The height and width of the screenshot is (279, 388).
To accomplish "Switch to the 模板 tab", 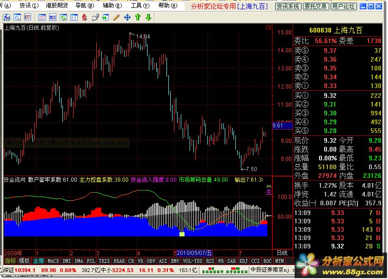I will pos(24,261).
